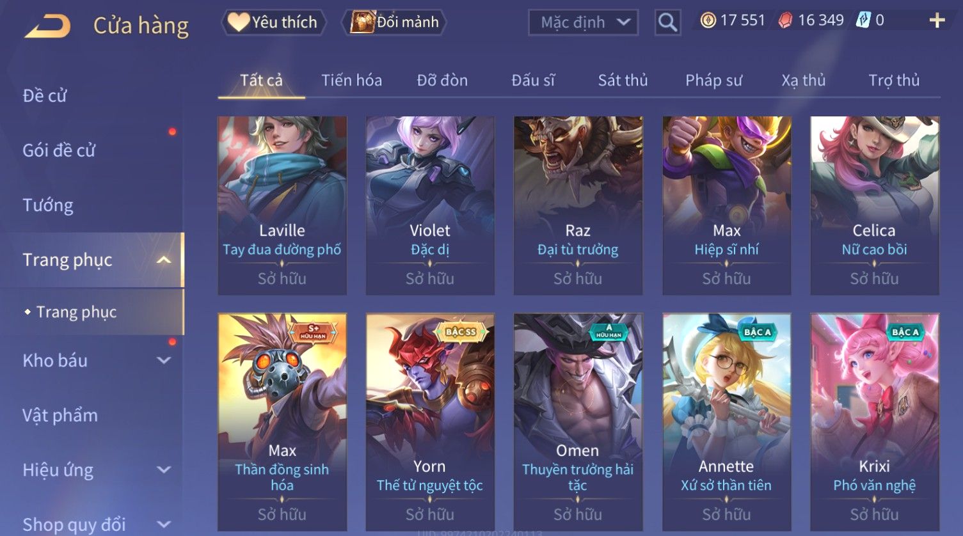Open the search magnifier icon
The width and height of the screenshot is (963, 536).
667,23
